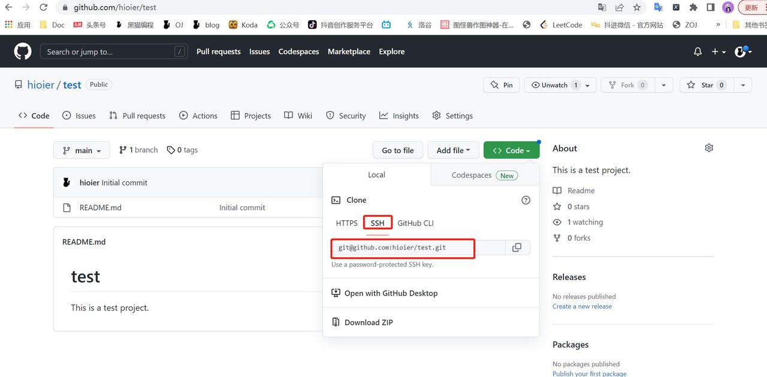Image resolution: width=767 pixels, height=377 pixels.
Task: Open the Create a new release link
Action: tap(582, 306)
